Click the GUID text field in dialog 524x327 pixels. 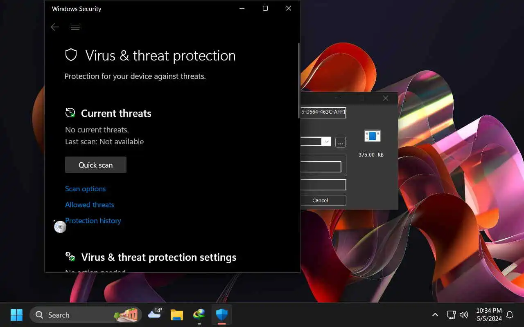click(x=323, y=112)
